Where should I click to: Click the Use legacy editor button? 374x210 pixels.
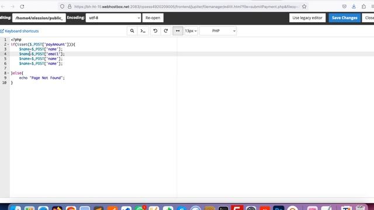point(307,18)
